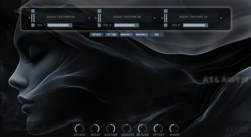
Task: Select next sound after Vocal Texture 06
Action: pyautogui.click(x=155, y=18)
